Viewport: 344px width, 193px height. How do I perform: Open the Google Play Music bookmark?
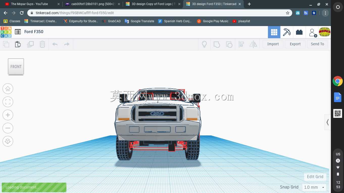[213, 21]
